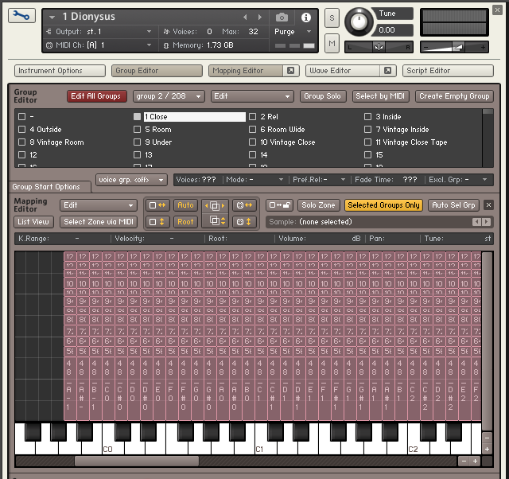The image size is (509, 479).
Task: Open the Excl. Grp dropdown
Action: click(x=484, y=180)
